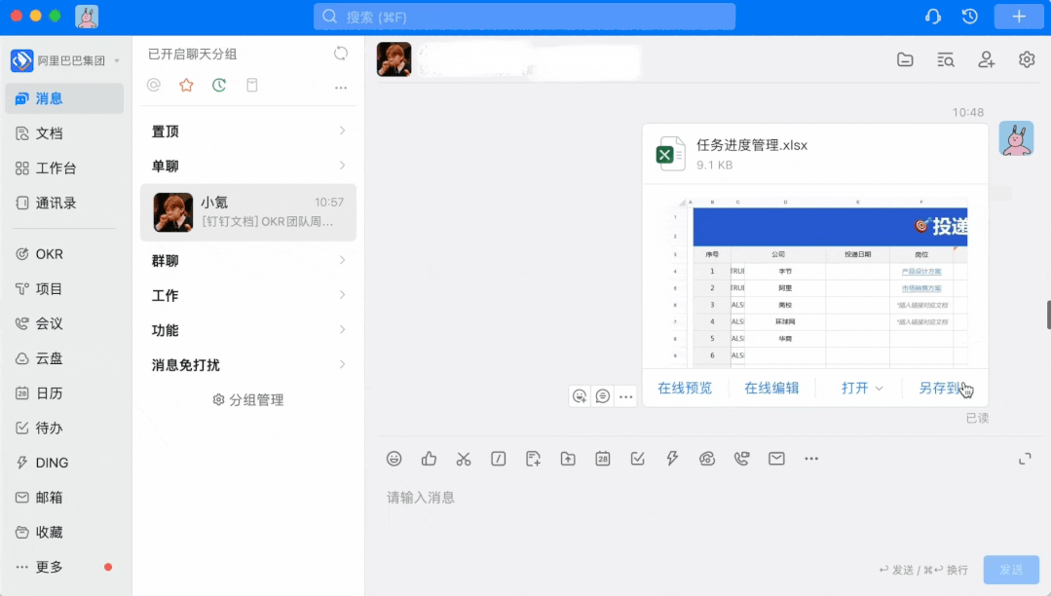Open the chat files folder icon
This screenshot has height=596, width=1051.
point(905,59)
